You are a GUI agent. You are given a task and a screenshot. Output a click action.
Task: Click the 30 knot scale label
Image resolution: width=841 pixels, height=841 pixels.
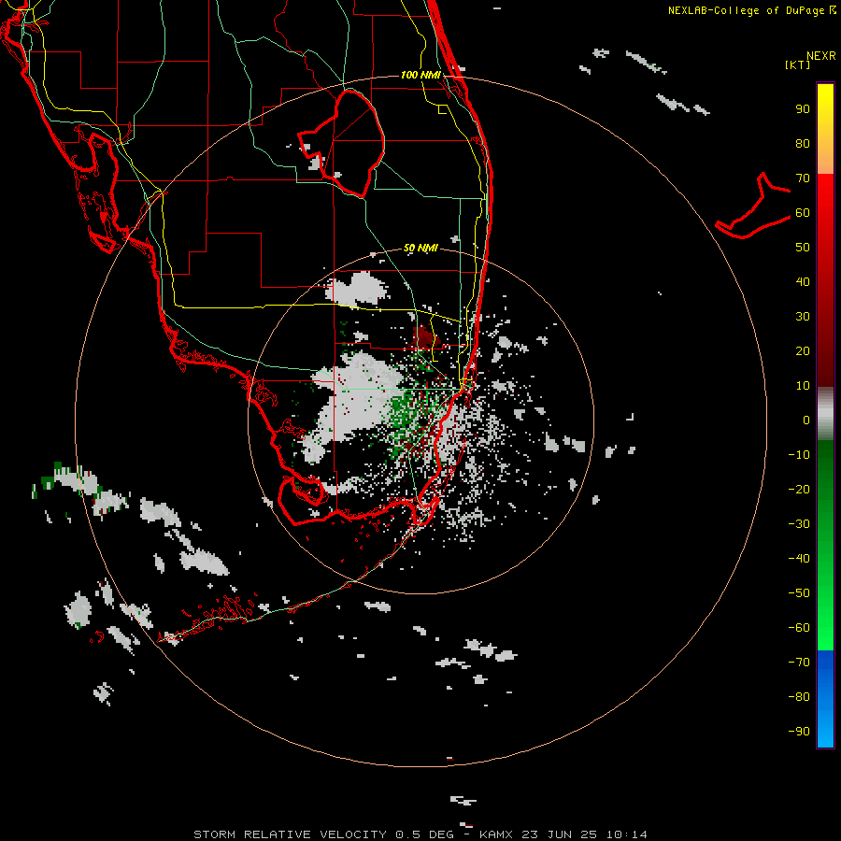(x=803, y=317)
